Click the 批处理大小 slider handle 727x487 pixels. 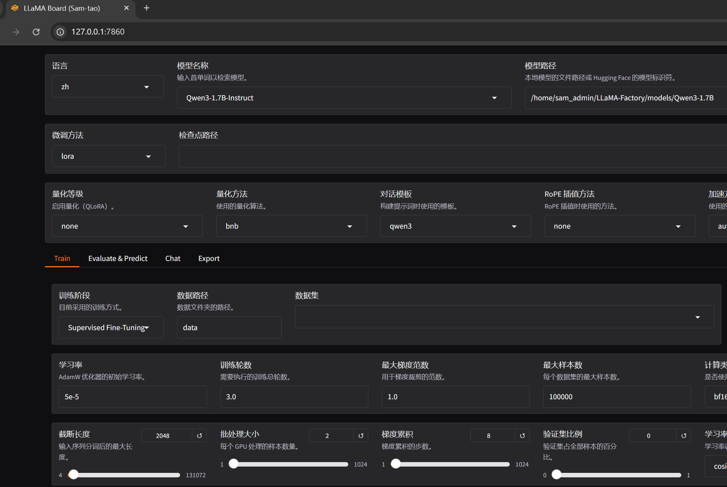pos(233,464)
